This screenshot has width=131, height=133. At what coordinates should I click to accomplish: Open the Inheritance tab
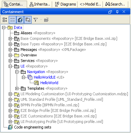(40, 4)
